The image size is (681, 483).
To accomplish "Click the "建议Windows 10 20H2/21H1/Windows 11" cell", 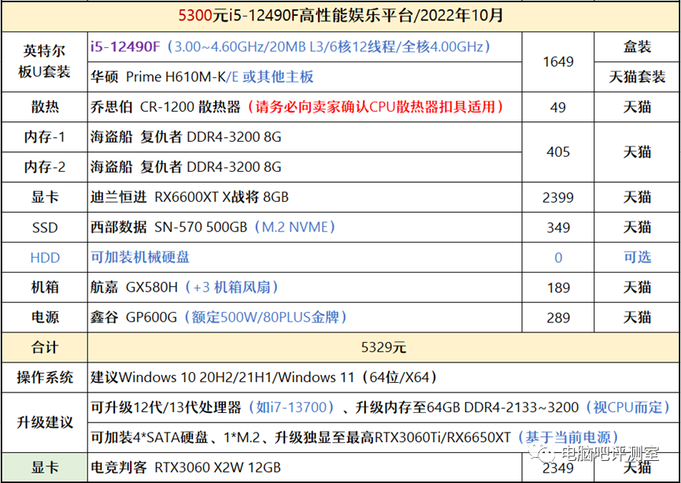I will click(x=384, y=377).
